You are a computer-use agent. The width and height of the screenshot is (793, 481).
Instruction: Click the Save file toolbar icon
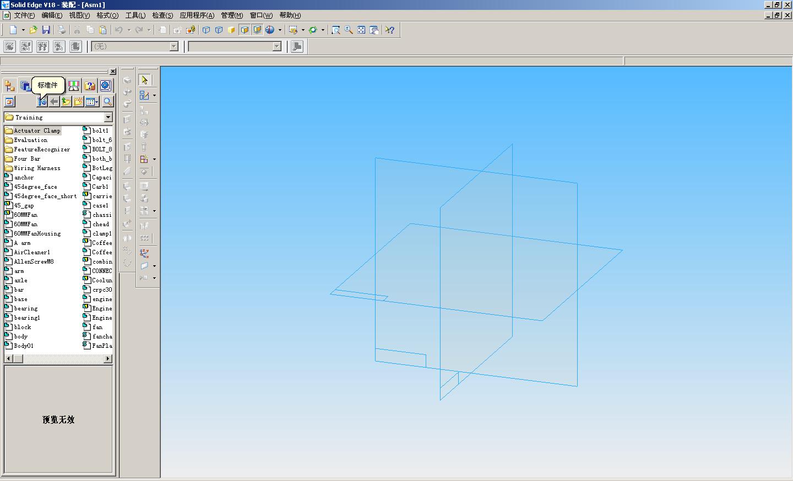46,30
